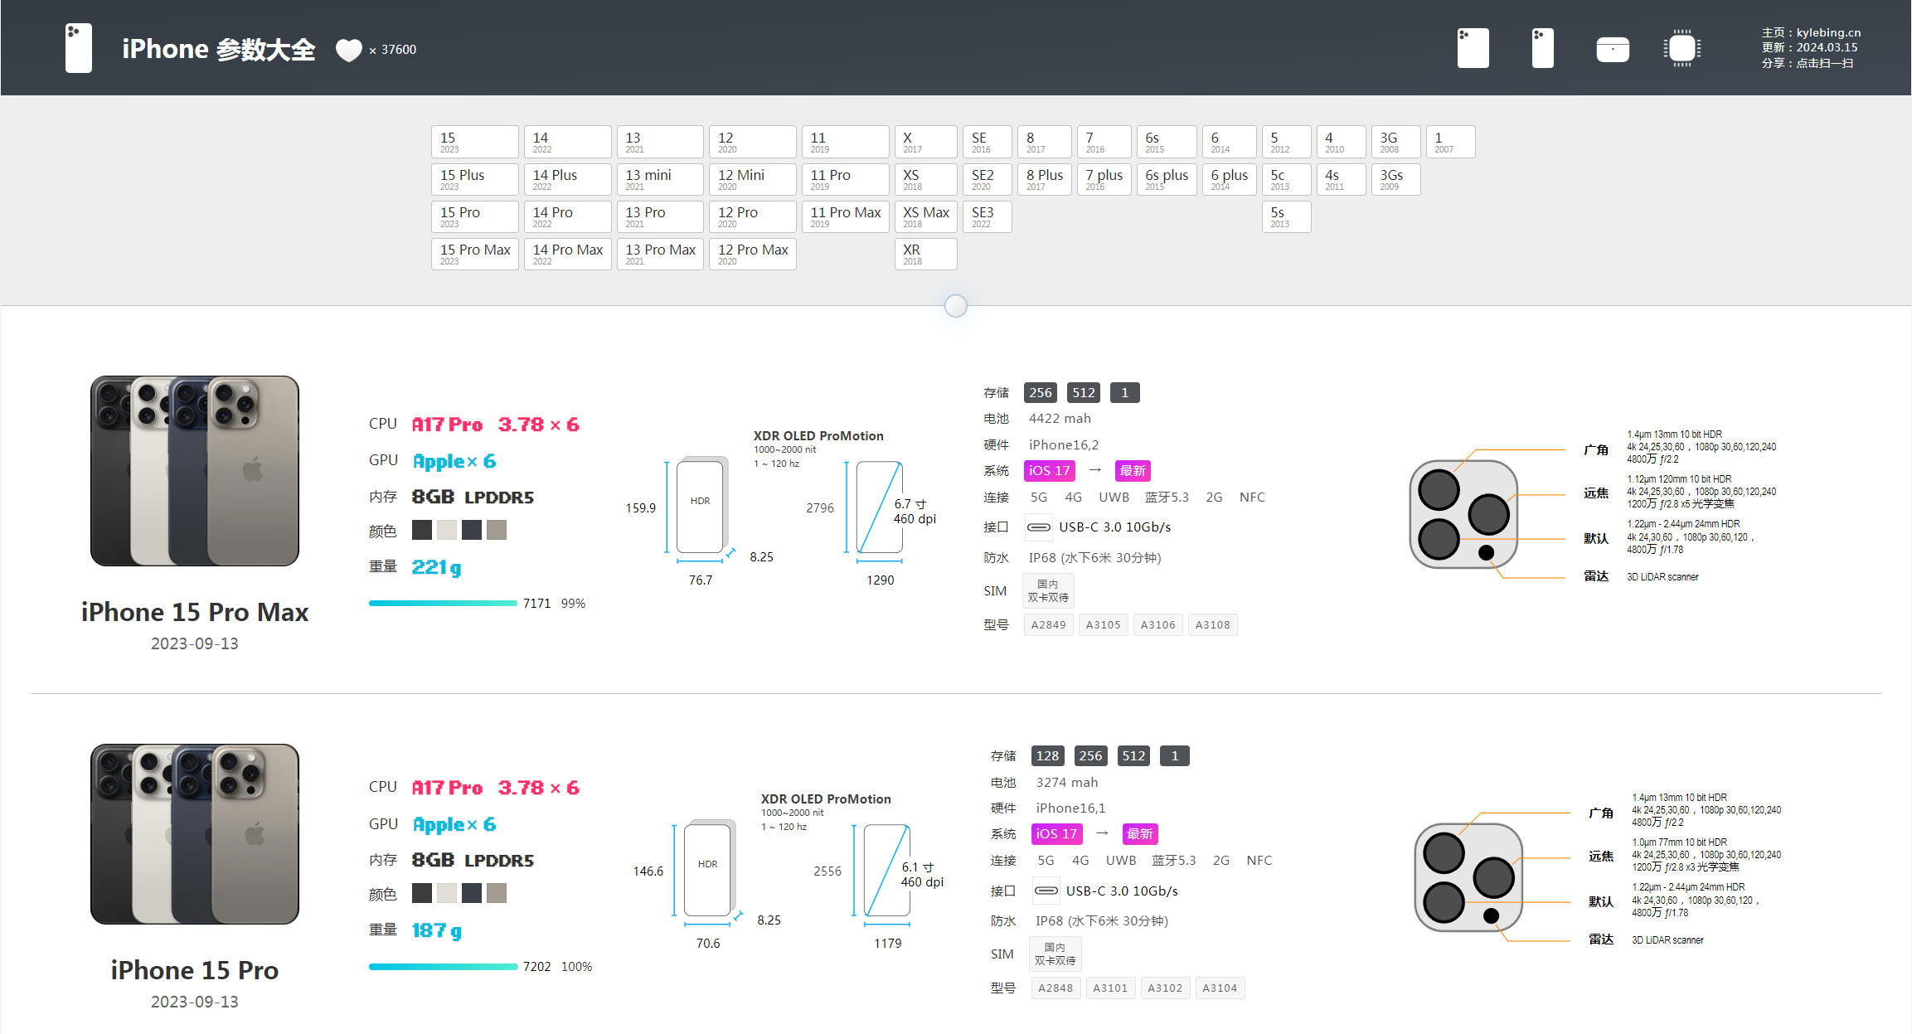The width and height of the screenshot is (1912, 1034).
Task: Click the 1 TB storage badge for iPhone 15 Pro
Action: 1174,756
